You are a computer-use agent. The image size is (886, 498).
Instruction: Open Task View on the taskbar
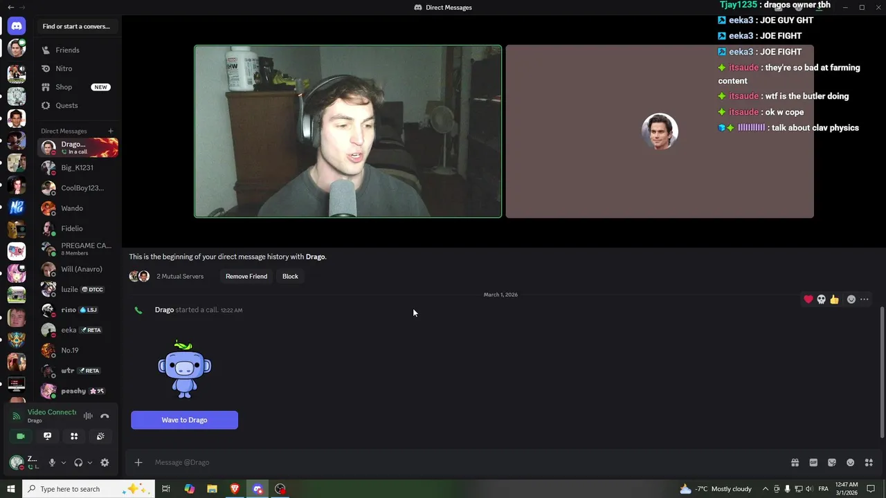166,489
